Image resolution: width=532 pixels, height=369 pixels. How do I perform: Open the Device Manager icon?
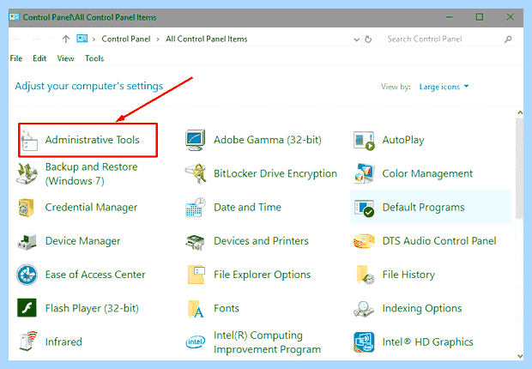tap(27, 241)
